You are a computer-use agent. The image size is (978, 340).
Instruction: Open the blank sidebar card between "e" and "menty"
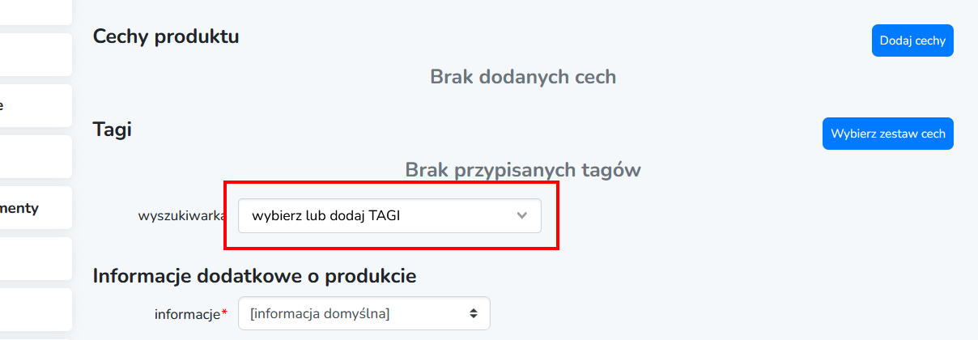click(x=36, y=157)
